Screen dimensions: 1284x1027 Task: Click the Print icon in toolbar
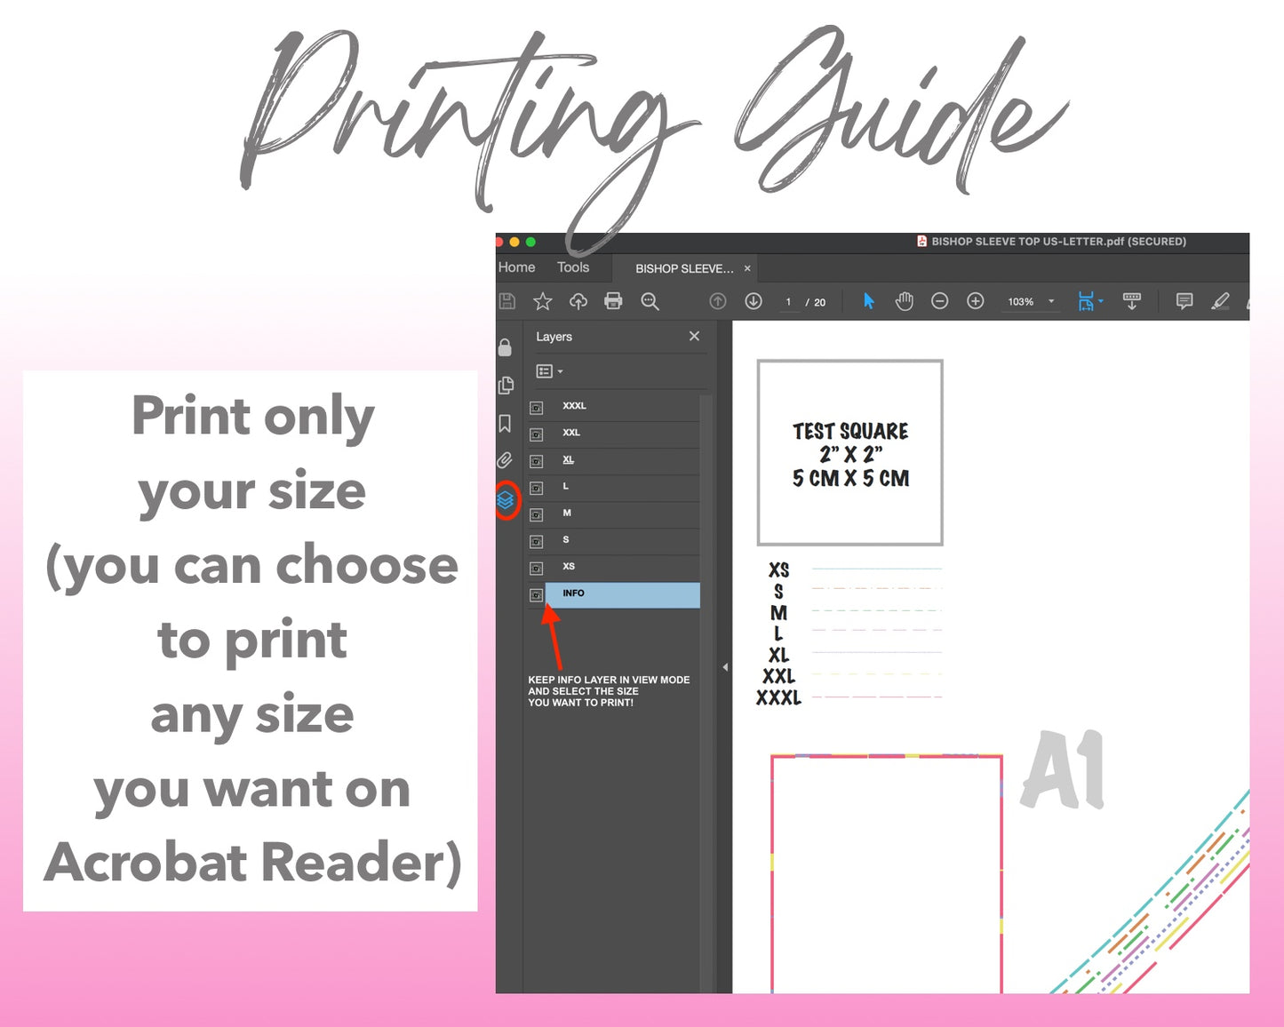coord(613,301)
